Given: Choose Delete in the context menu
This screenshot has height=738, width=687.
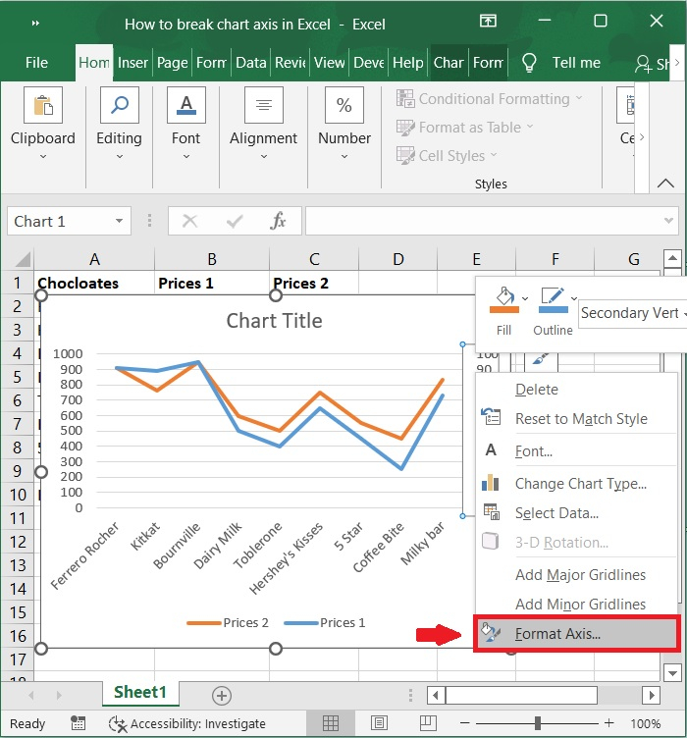Looking at the screenshot, I should point(577,390).
